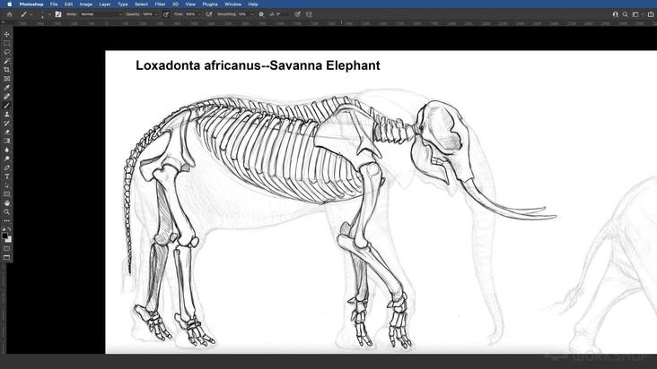Viewport: 657px width, 369px height.
Task: Select the Healing Brush tool
Action: (x=6, y=97)
